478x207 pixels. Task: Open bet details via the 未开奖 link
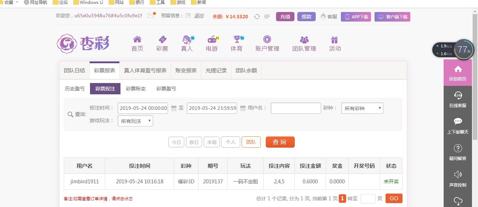[390, 181]
